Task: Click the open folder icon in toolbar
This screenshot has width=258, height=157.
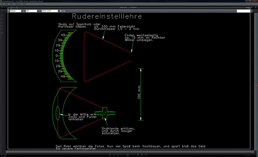Action: coord(2,7)
